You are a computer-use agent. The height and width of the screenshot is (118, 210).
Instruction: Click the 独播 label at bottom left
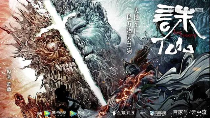[x=39, y=113]
